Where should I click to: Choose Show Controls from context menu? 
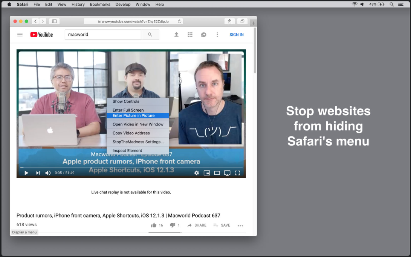(138, 101)
